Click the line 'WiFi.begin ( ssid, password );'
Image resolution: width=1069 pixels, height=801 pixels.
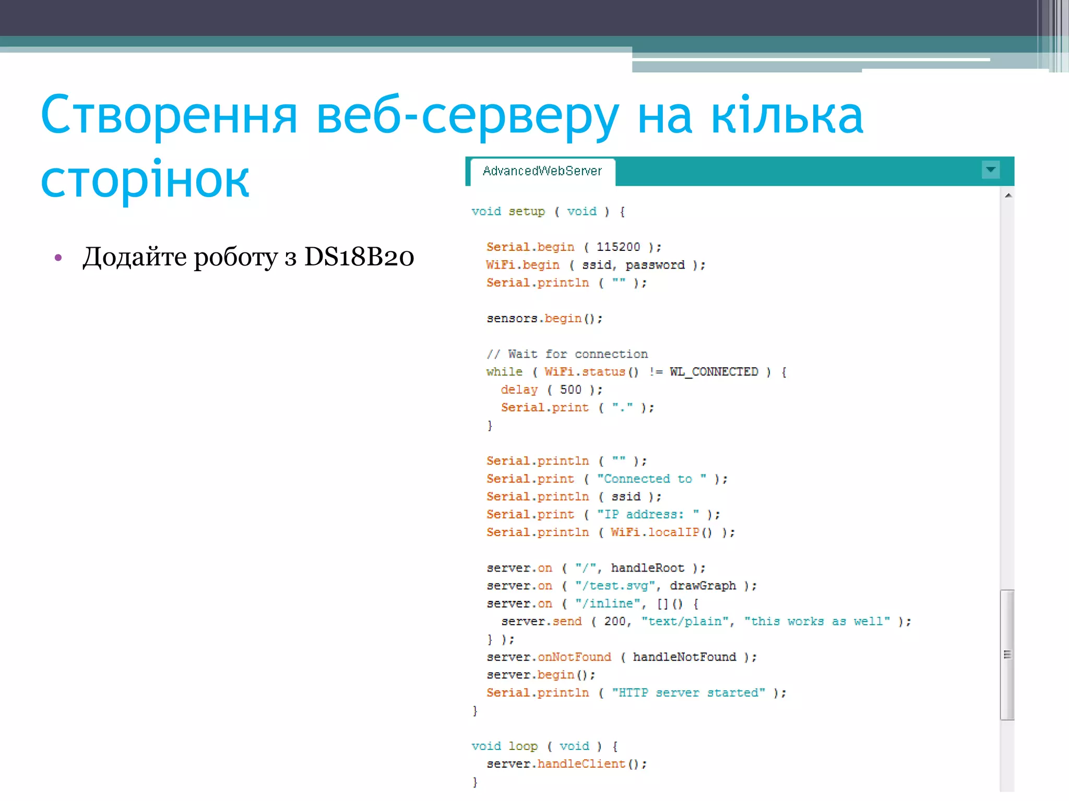(x=596, y=265)
